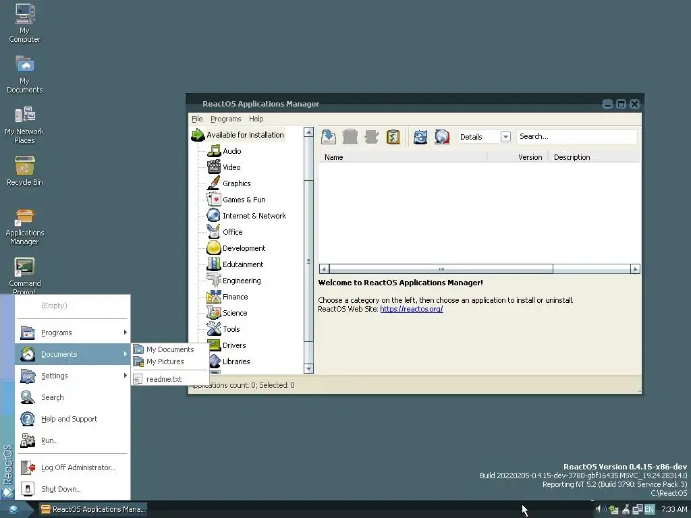Click Applications count status bar text
Screen dimensions: 691x518
(x=242, y=385)
